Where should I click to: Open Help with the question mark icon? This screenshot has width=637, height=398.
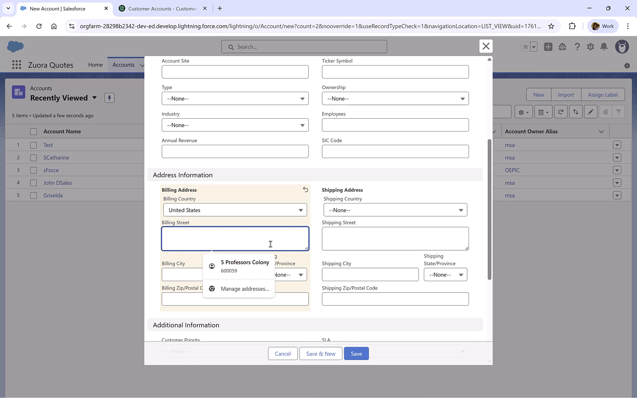(x=577, y=47)
